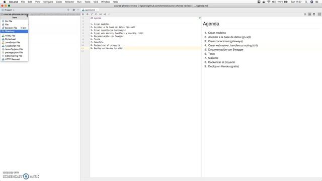Click 'Tests' item in preview pane
Viewport: 322px width, 181px height.
coord(211,54)
